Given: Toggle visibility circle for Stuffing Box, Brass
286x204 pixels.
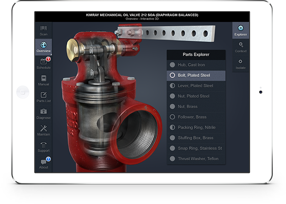Looking at the screenshot, I should click(172, 138).
